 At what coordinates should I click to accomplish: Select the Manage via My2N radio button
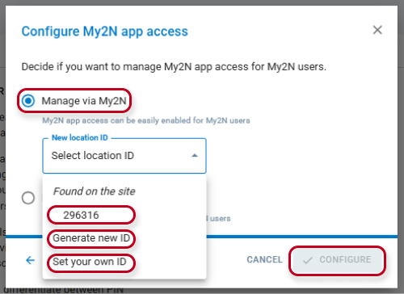click(x=28, y=101)
